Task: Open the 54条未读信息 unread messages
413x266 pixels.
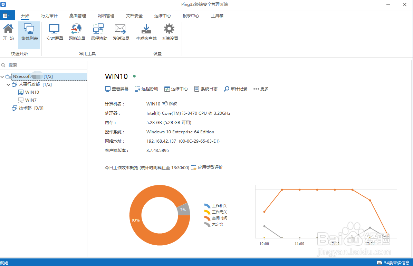Action: (x=393, y=263)
